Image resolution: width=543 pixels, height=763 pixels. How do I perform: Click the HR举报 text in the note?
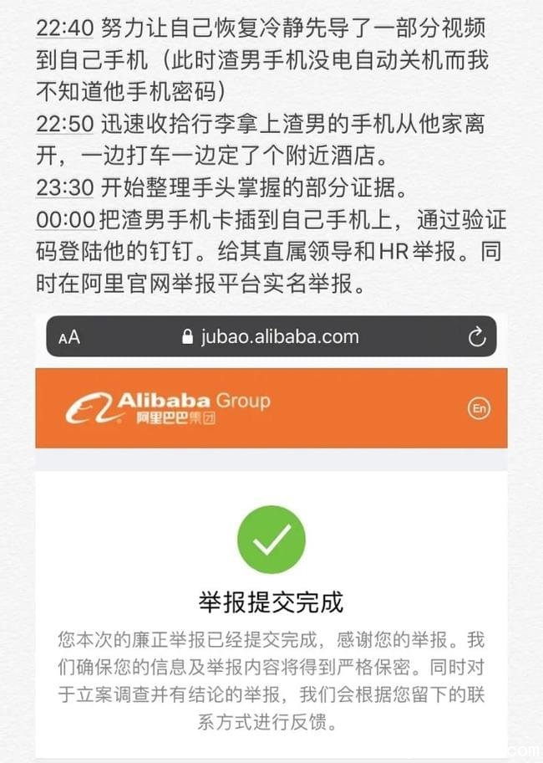(417, 252)
